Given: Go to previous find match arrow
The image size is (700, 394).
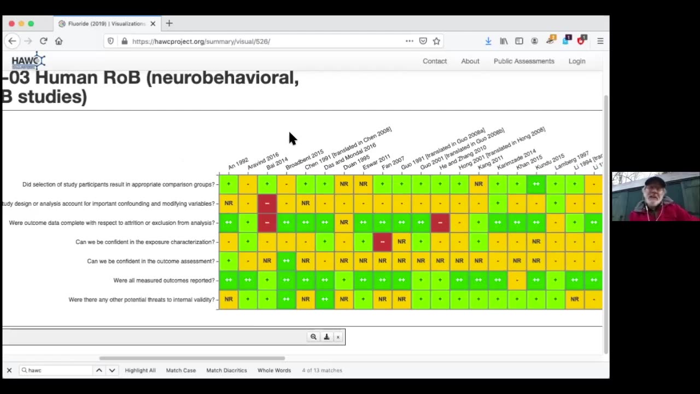Looking at the screenshot, I should 99,370.
